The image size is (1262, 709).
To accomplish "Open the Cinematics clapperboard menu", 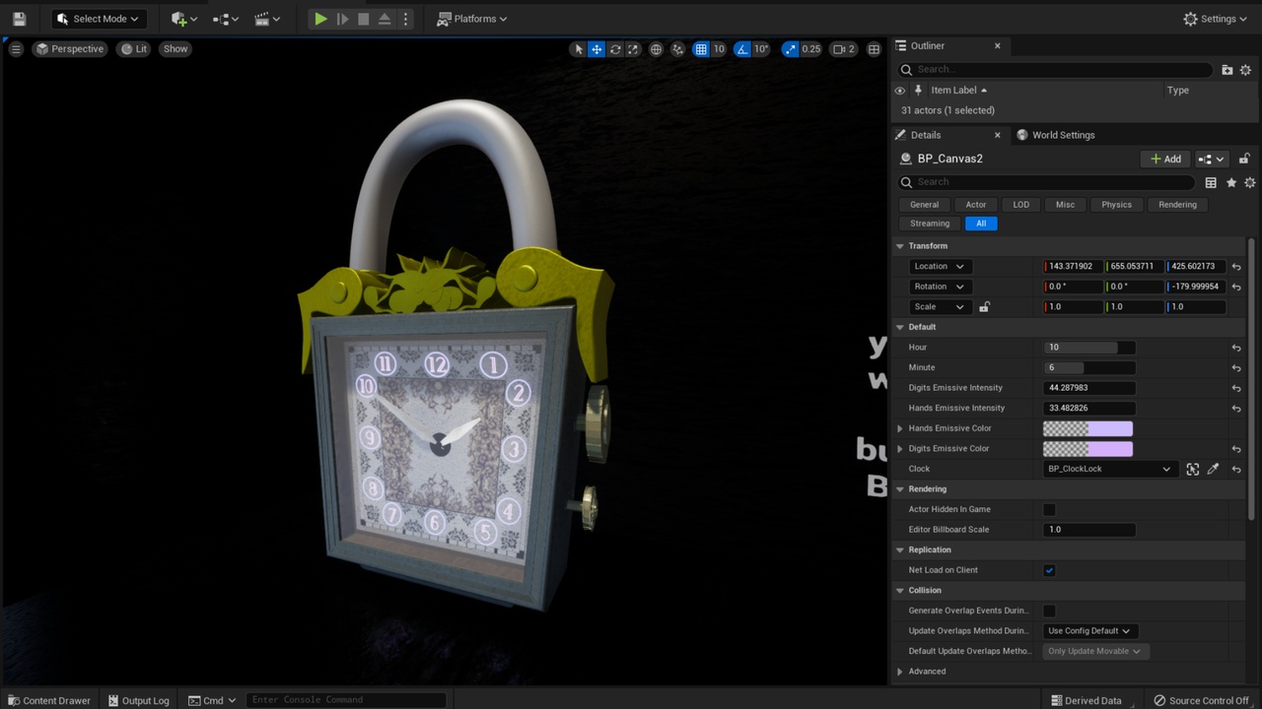I will (267, 19).
